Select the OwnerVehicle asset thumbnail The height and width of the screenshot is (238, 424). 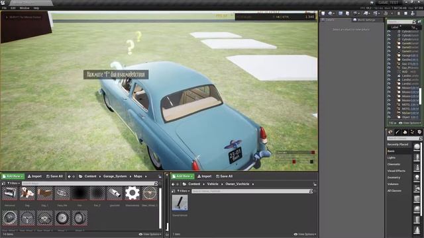pyautogui.click(x=180, y=203)
